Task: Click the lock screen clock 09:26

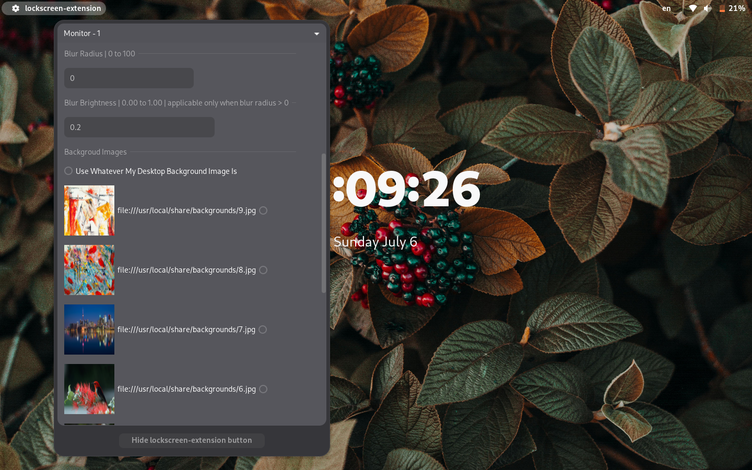Action: [x=406, y=189]
